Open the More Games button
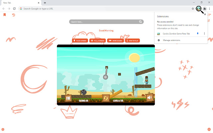213x133 pixels. 115,41
